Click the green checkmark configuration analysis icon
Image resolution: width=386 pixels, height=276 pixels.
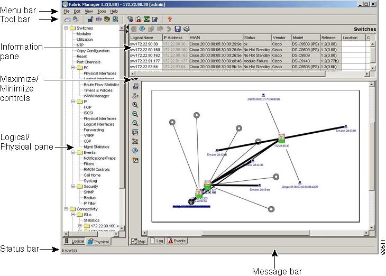(146, 19)
